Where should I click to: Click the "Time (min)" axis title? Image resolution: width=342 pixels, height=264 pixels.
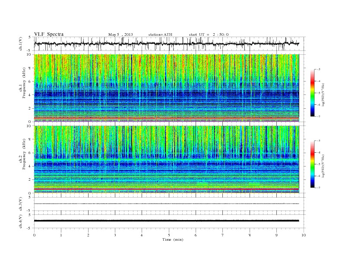pyautogui.click(x=173, y=239)
